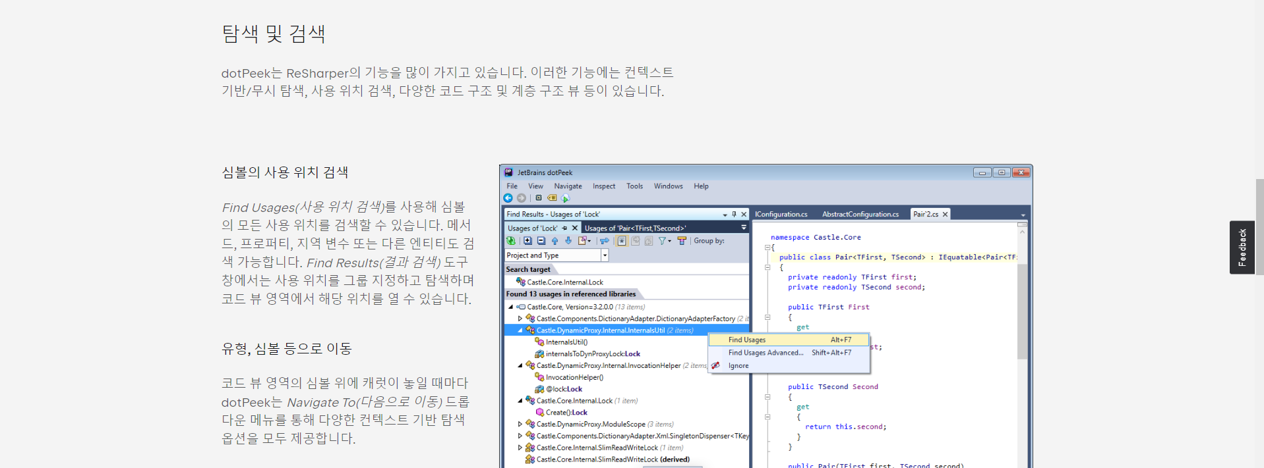Pin the Find Results panel
This screenshot has width=1264, height=468.
(734, 215)
